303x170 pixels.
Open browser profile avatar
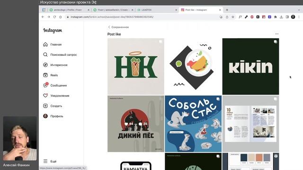pos(293,17)
